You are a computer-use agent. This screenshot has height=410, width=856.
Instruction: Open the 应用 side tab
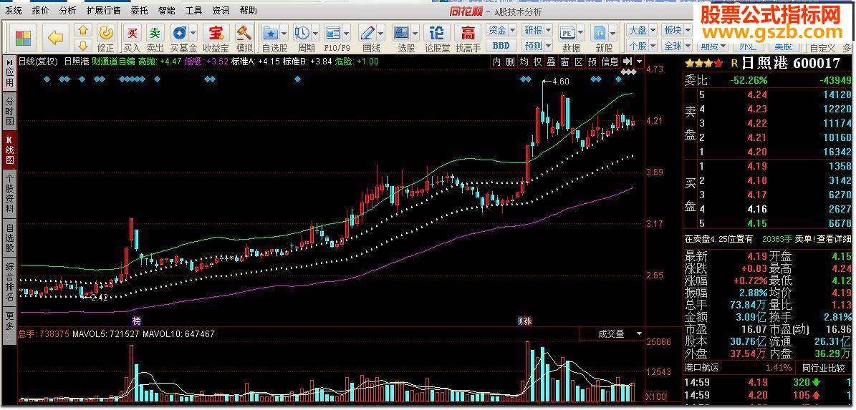[x=9, y=73]
